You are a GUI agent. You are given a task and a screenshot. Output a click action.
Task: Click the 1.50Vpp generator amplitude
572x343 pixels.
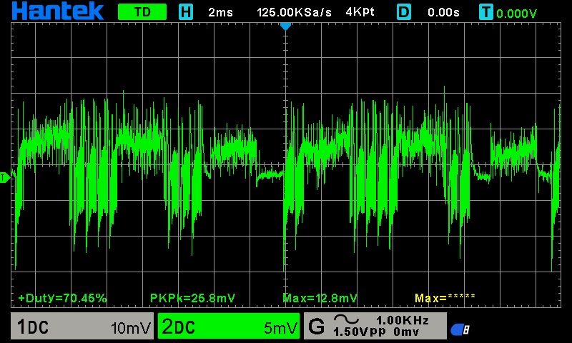[x=360, y=332]
